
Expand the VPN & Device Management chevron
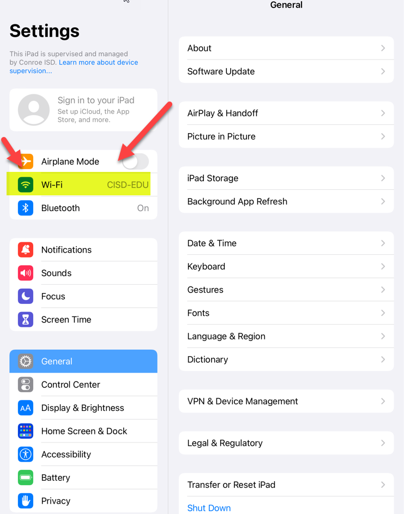(x=383, y=401)
